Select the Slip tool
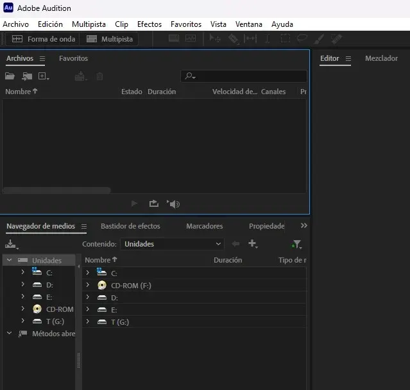 click(250, 39)
